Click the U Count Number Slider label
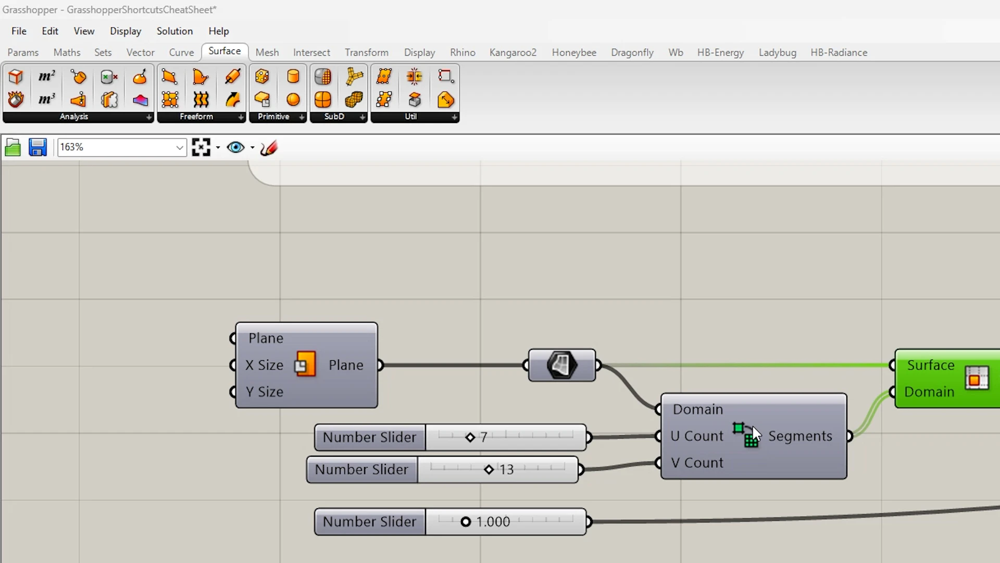 (x=369, y=437)
